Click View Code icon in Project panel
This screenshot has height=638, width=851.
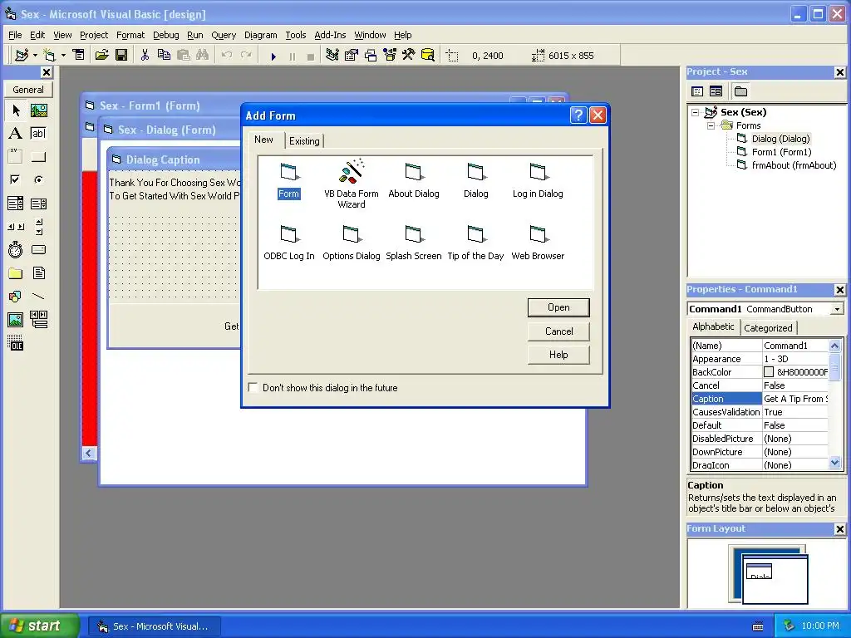[x=697, y=91]
